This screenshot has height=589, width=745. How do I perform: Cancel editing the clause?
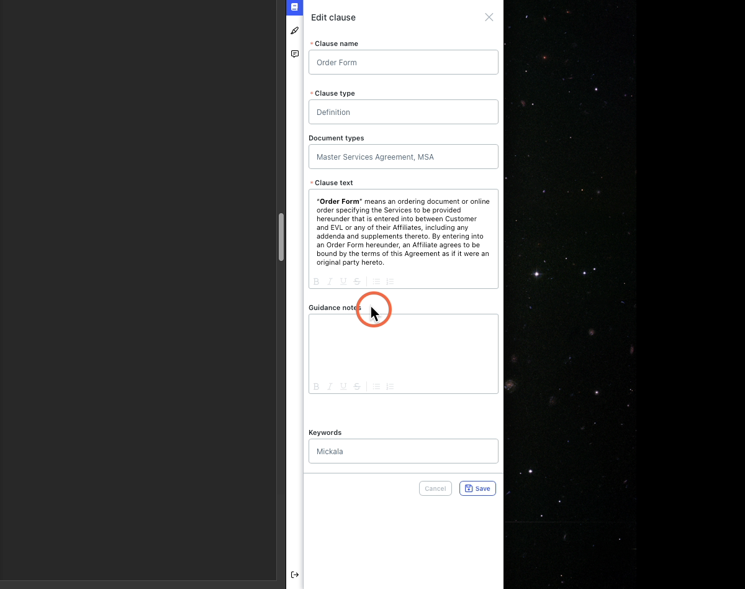(x=435, y=488)
